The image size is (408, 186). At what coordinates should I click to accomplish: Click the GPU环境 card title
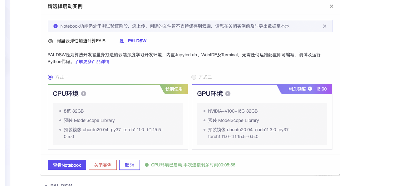point(210,94)
